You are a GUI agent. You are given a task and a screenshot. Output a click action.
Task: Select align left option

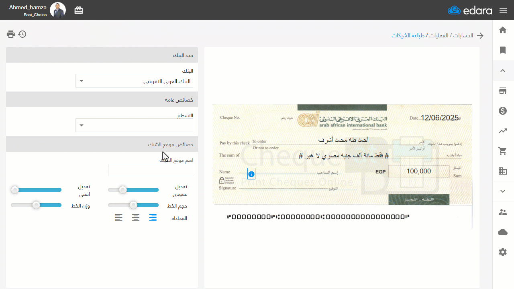(x=118, y=218)
